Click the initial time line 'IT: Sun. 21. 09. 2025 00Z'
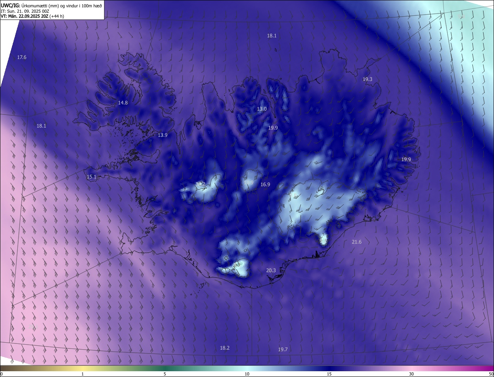Screen dimensions: 494x377 click(25, 11)
